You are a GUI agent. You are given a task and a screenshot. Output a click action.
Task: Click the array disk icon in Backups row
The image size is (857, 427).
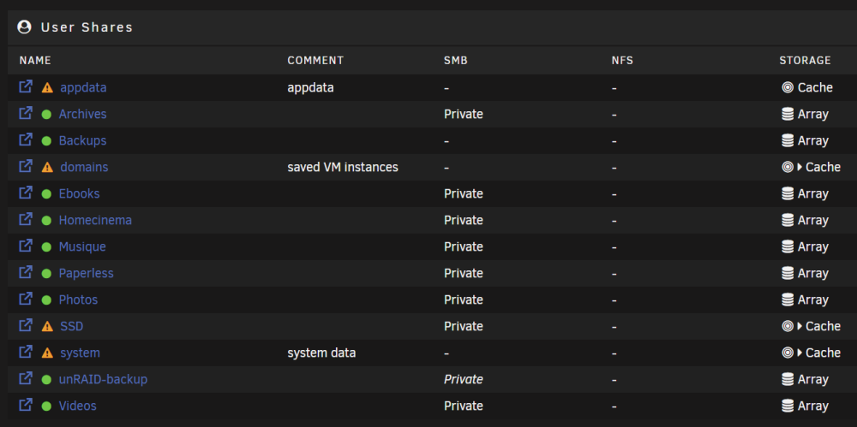point(788,140)
